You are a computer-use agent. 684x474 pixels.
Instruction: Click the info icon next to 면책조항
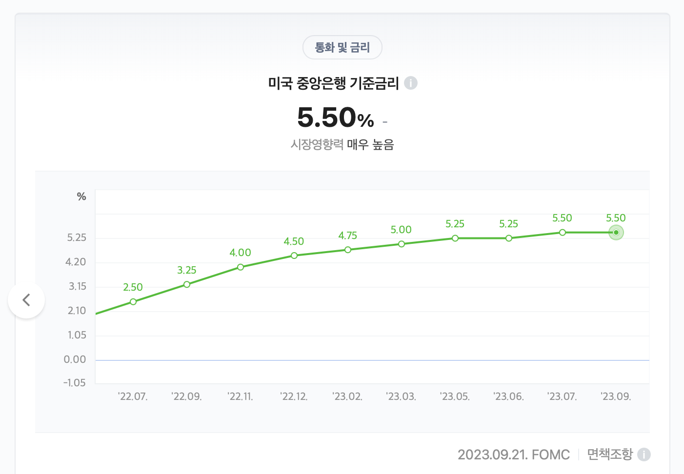644,454
